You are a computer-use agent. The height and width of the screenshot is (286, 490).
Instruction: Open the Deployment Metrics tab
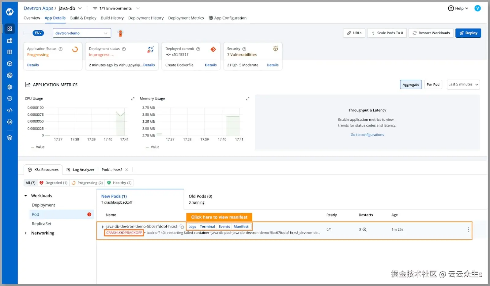pyautogui.click(x=186, y=18)
